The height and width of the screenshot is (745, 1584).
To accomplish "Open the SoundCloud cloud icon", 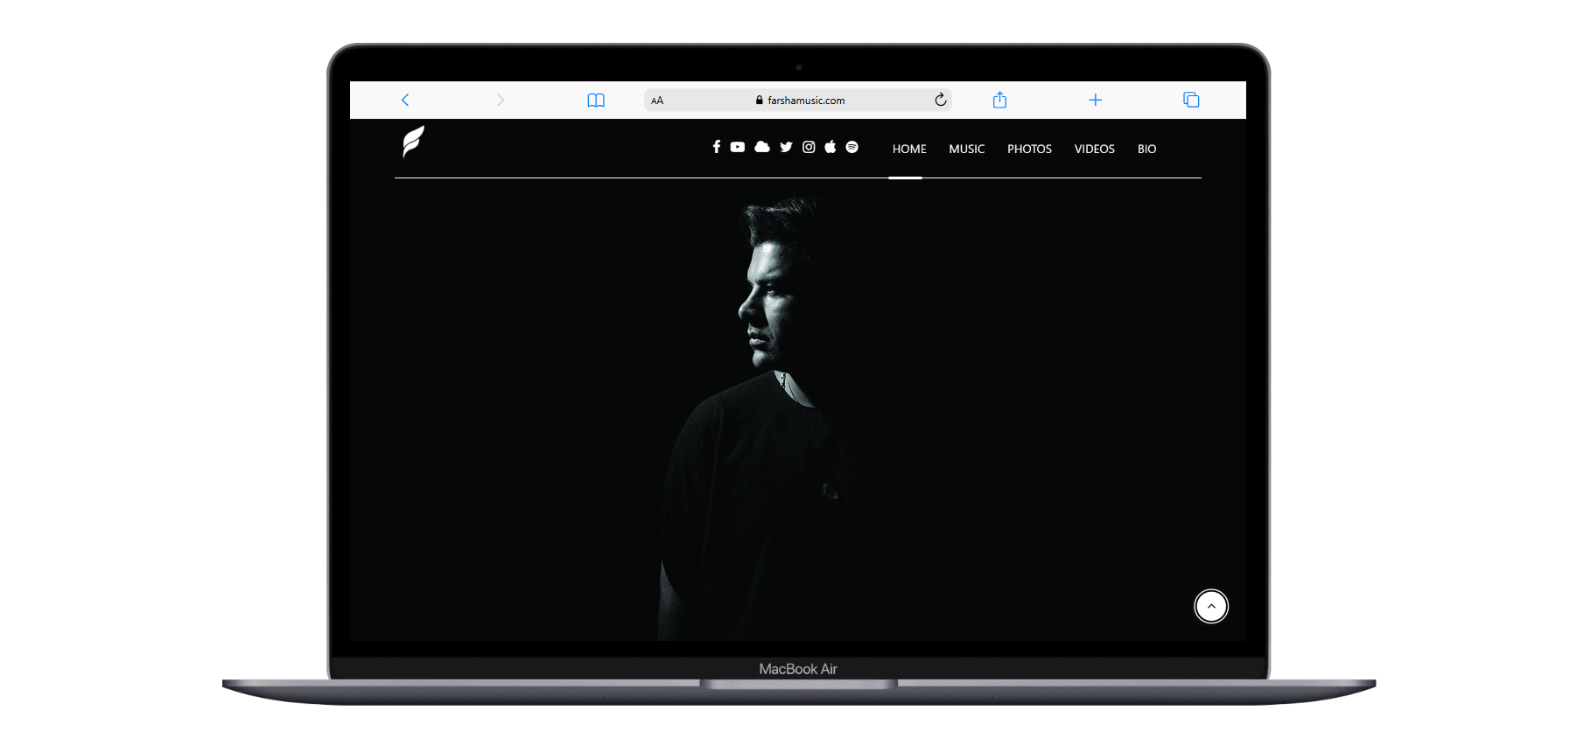I will click(x=762, y=147).
